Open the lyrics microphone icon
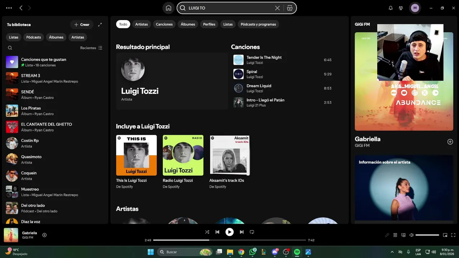This screenshot has width=459, height=258. click(x=387, y=235)
